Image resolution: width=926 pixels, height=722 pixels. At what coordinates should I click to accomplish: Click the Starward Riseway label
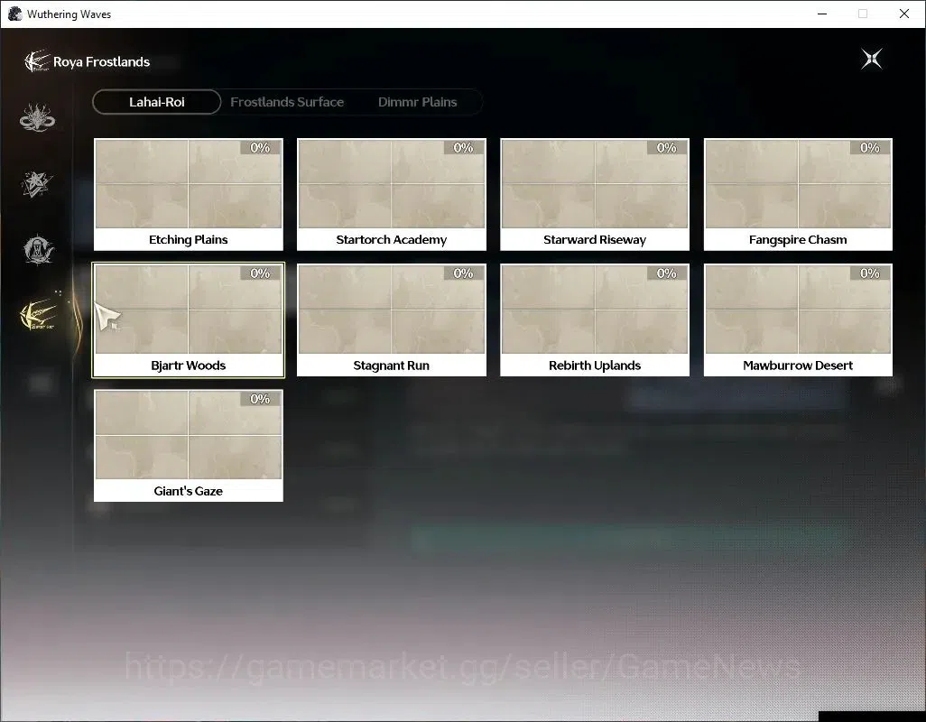coord(595,240)
